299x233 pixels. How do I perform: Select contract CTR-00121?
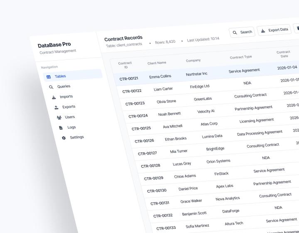(129, 78)
